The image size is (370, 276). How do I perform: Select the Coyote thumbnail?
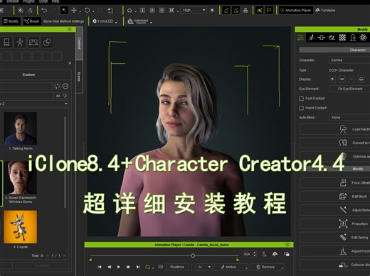20,227
